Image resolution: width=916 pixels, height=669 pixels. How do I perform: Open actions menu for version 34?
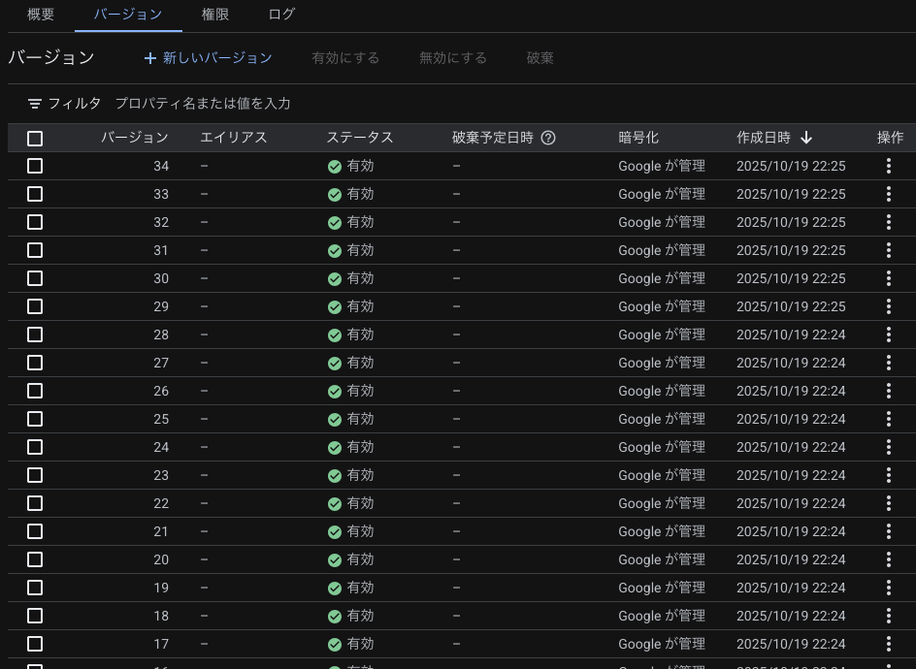coord(889,166)
